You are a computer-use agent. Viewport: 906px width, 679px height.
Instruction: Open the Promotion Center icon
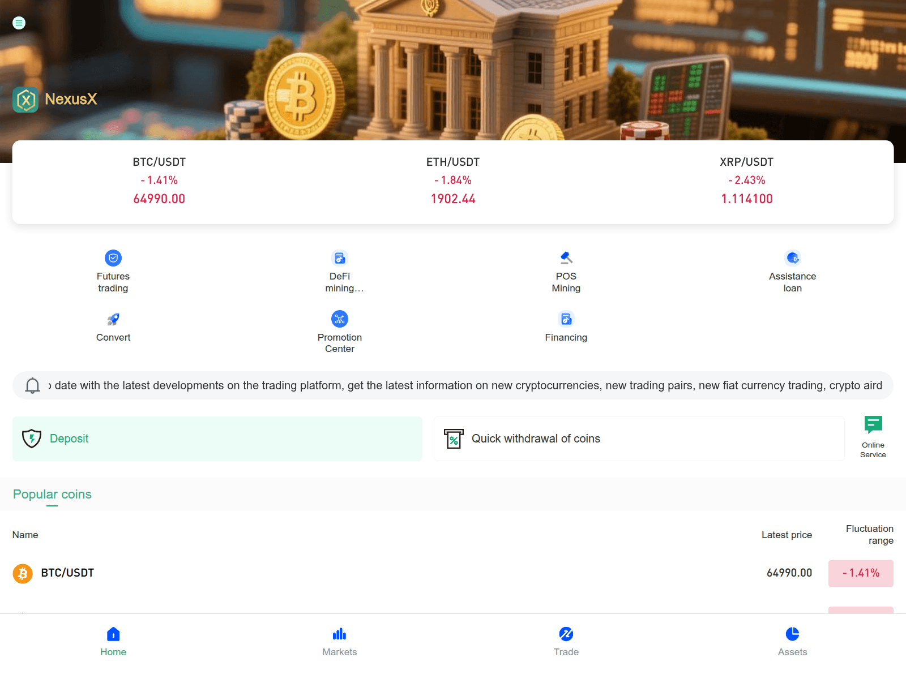340,319
